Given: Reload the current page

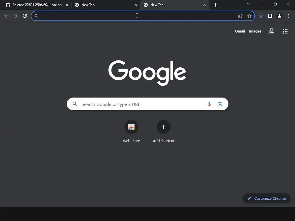Looking at the screenshot, I should pos(25,16).
